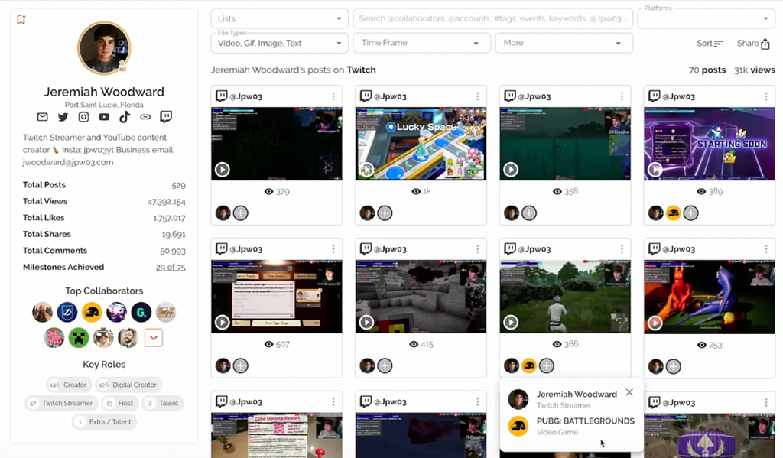Click the bookmark icon at profile card top
Viewport: 783px width, 458px height.
pos(21,19)
